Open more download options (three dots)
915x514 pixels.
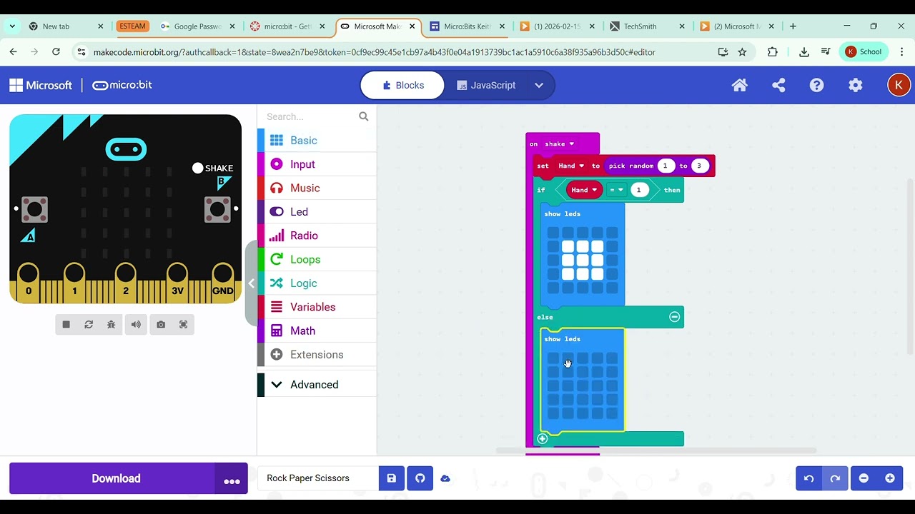point(232,479)
